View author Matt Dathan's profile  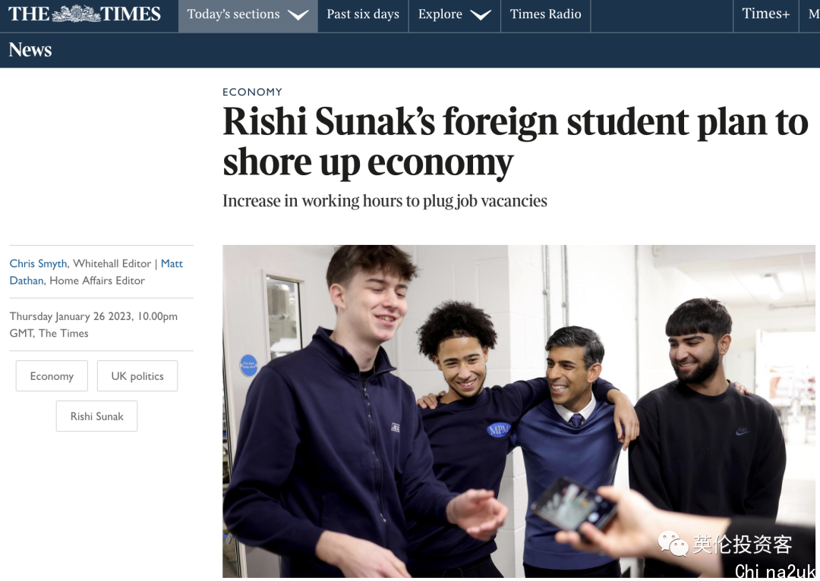point(96,272)
